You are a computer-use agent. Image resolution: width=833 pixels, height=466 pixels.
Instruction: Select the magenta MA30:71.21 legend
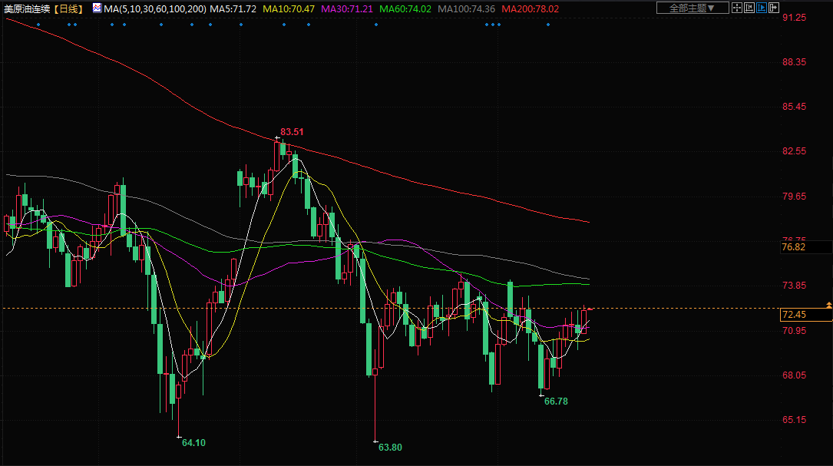(x=348, y=8)
